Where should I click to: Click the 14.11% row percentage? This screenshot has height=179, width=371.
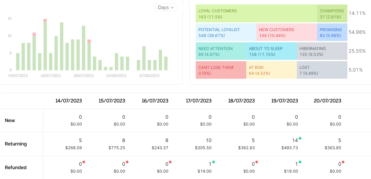click(357, 13)
